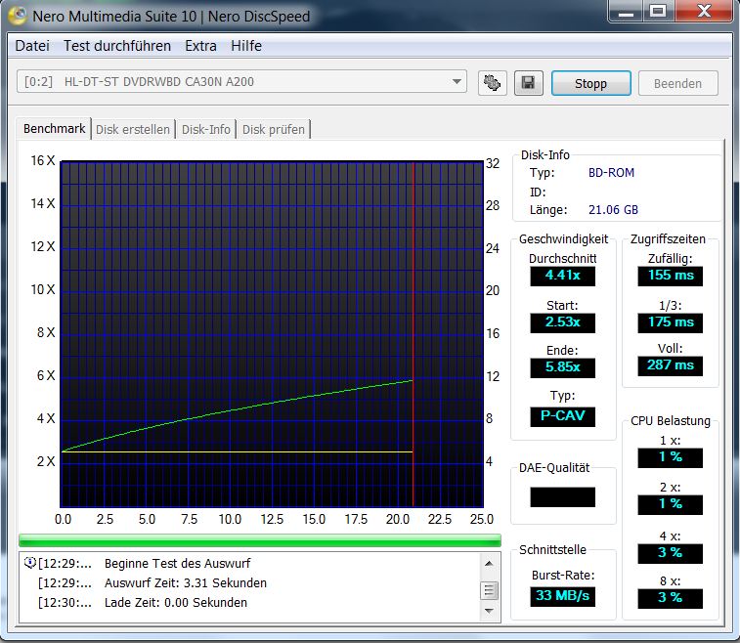Screen dimensions: 740x643
Task: Switch to the Disk erstellen tab
Action: 133,129
